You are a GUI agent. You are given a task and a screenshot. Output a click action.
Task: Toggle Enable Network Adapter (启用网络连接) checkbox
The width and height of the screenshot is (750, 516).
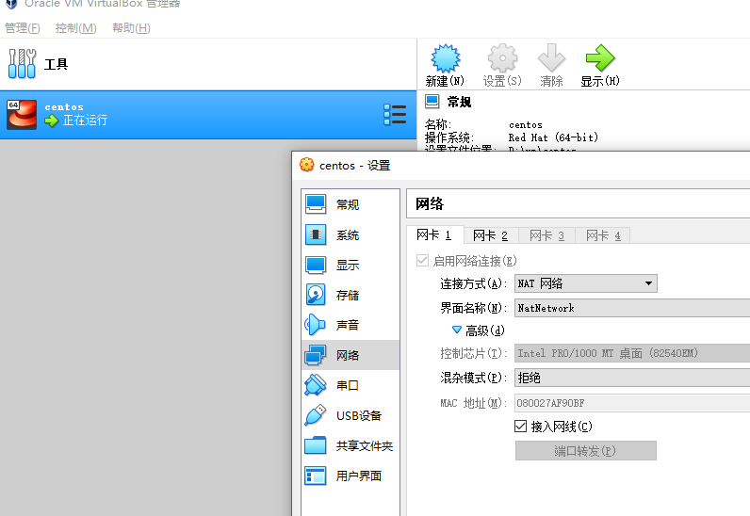(x=422, y=261)
